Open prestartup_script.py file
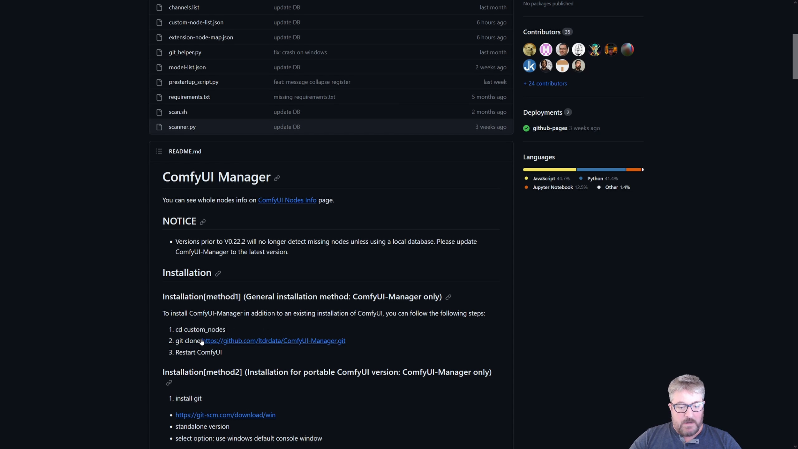Screen dimensions: 798x449 [x=193, y=82]
